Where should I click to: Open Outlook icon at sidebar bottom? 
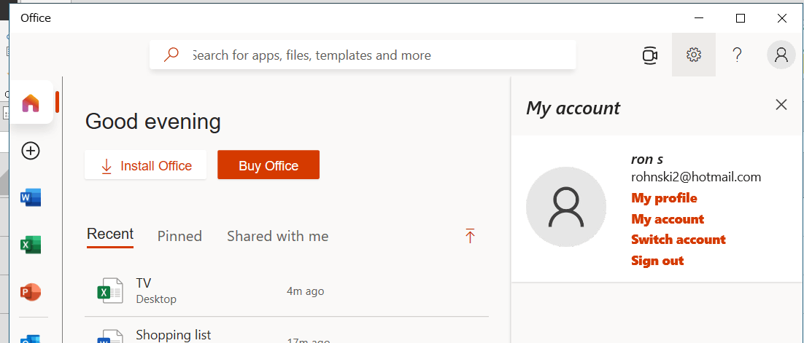pyautogui.click(x=31, y=337)
